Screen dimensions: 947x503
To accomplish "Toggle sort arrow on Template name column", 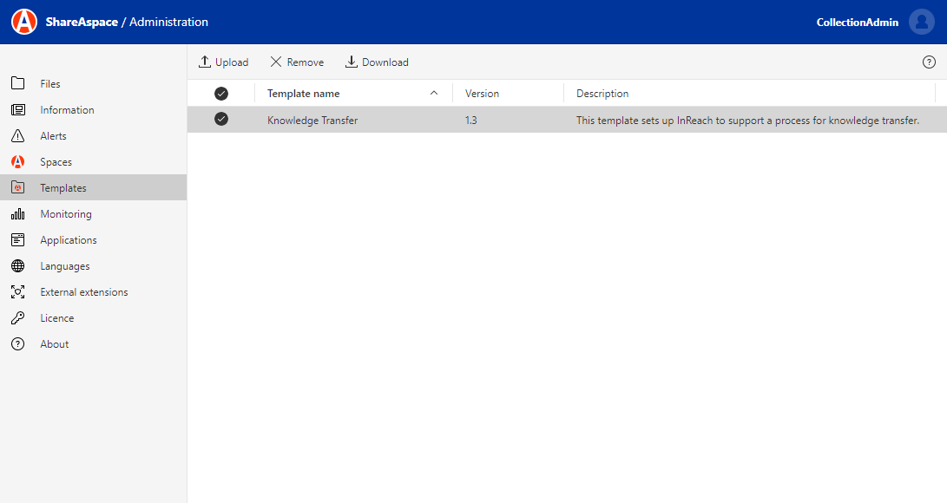I will pyautogui.click(x=434, y=94).
